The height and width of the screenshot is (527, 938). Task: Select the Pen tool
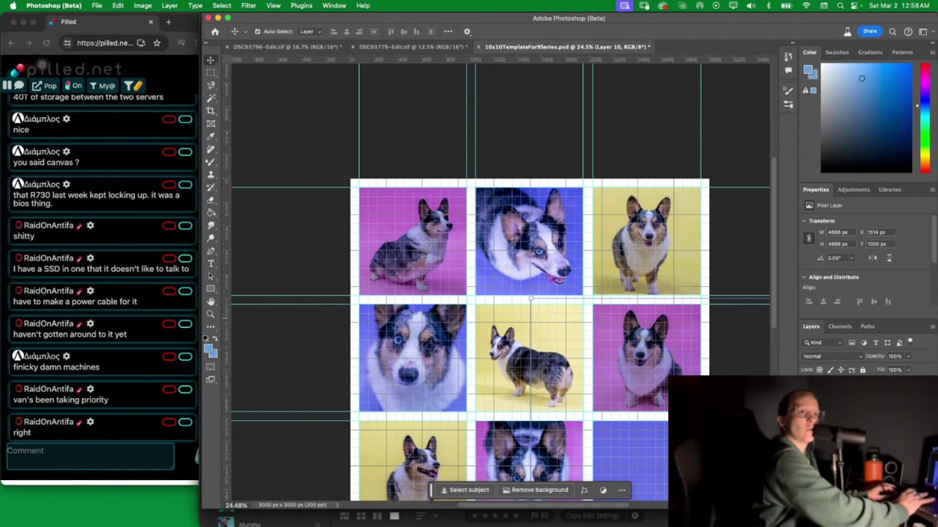210,251
